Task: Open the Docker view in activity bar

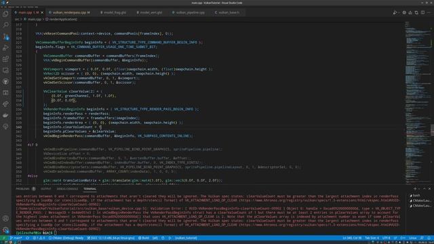Action: click(5, 115)
